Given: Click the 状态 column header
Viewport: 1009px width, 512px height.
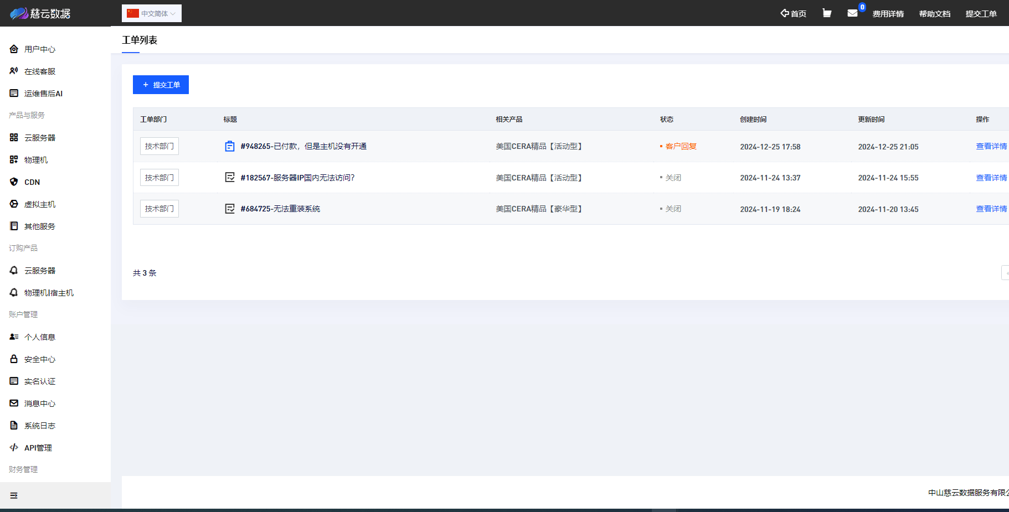Looking at the screenshot, I should (667, 119).
